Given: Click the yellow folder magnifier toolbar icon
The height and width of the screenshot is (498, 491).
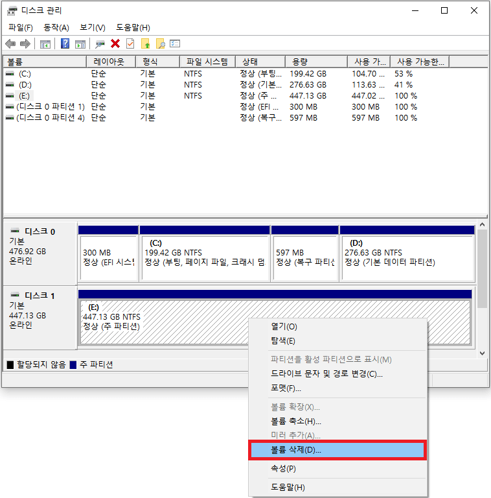Looking at the screenshot, I should click(161, 43).
